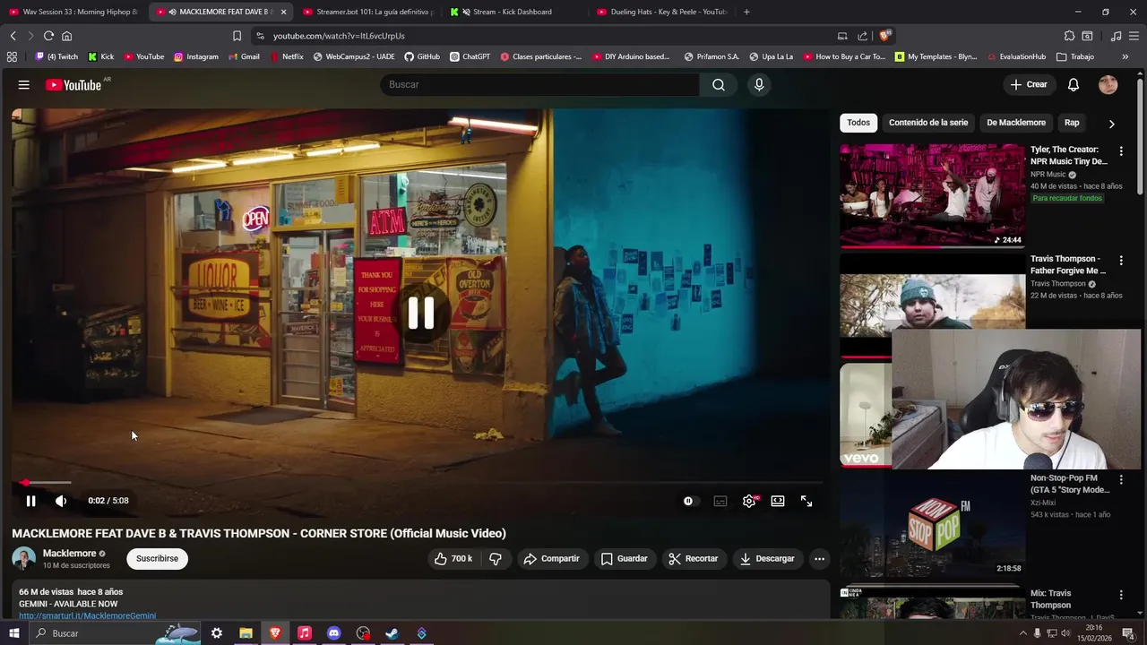The image size is (1147, 645).
Task: Switch to theater mode
Action: tap(778, 501)
